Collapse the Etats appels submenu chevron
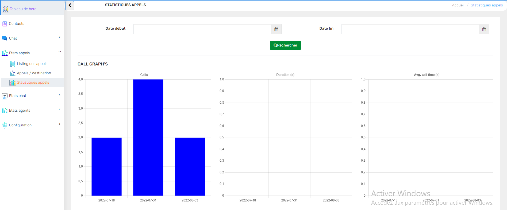 click(60, 52)
